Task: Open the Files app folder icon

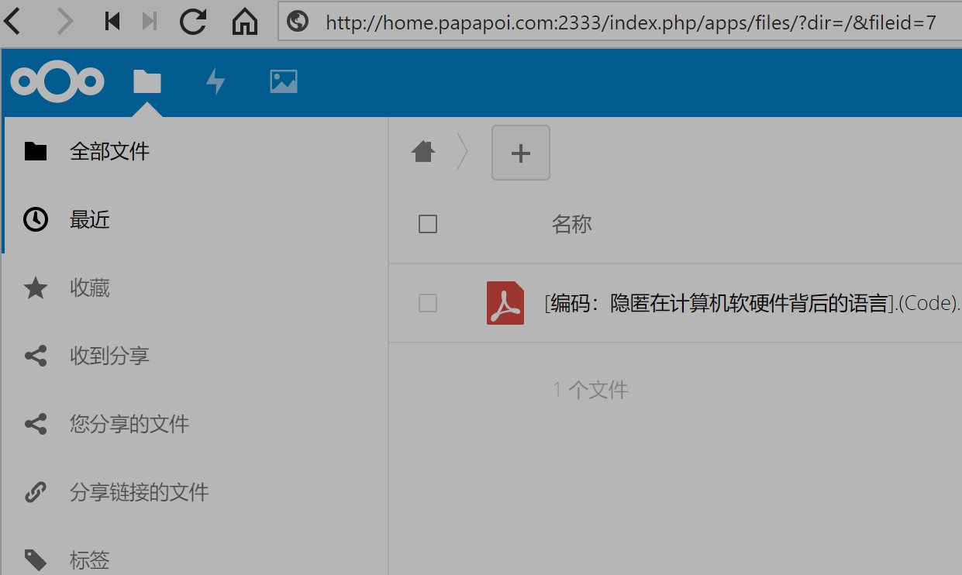Action: [147, 81]
